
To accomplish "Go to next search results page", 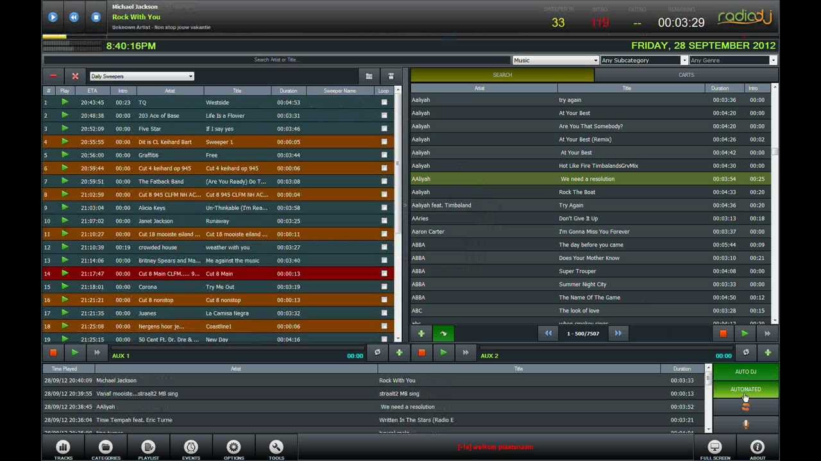I will pyautogui.click(x=618, y=333).
